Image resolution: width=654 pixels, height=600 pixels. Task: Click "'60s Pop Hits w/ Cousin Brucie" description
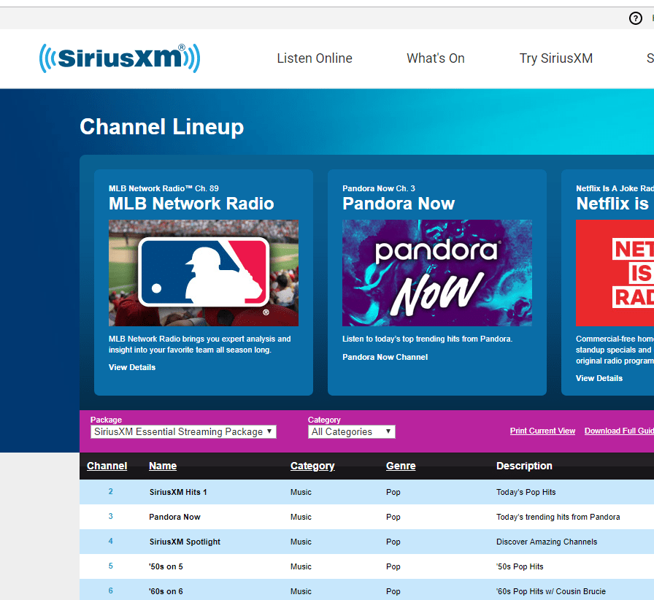click(x=551, y=591)
